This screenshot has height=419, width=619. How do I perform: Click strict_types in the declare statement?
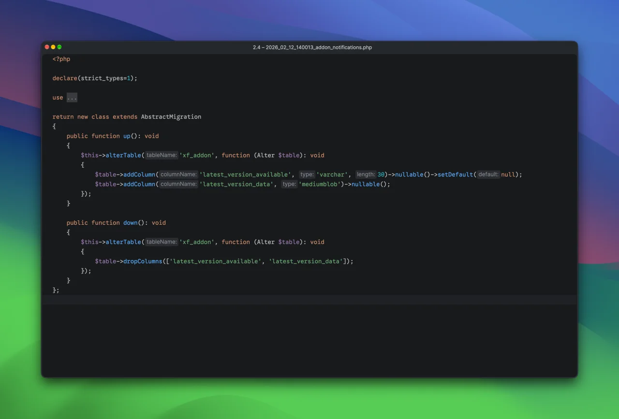tap(102, 78)
